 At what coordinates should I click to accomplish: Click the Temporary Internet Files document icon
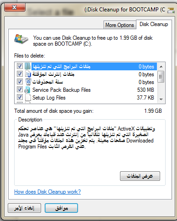(x=28, y=74)
